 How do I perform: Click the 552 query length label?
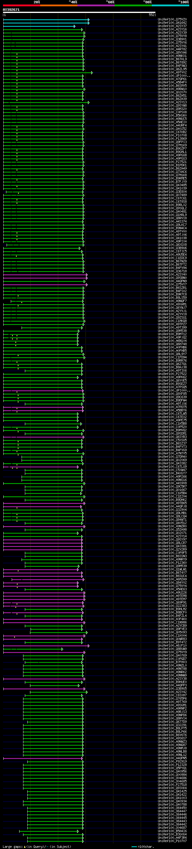click(151, 15)
